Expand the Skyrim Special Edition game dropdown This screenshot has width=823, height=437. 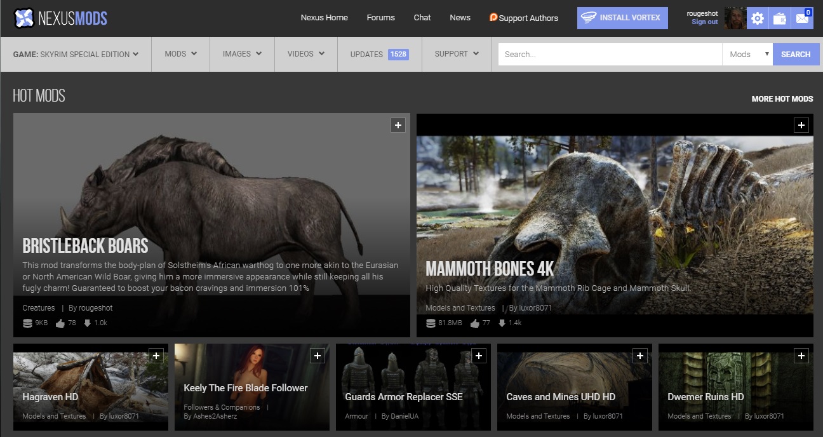76,54
